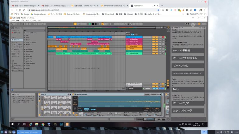Click the red Arm button on 1 Drum Kit
This screenshot has width=239, height=134.
point(163,37)
